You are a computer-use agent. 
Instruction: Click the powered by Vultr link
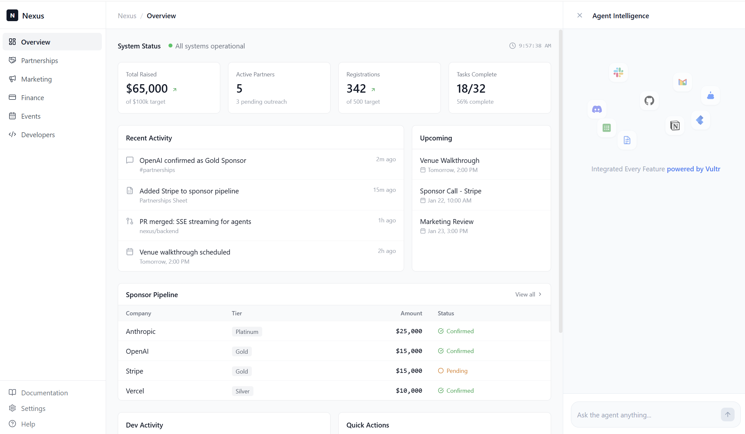coord(693,169)
